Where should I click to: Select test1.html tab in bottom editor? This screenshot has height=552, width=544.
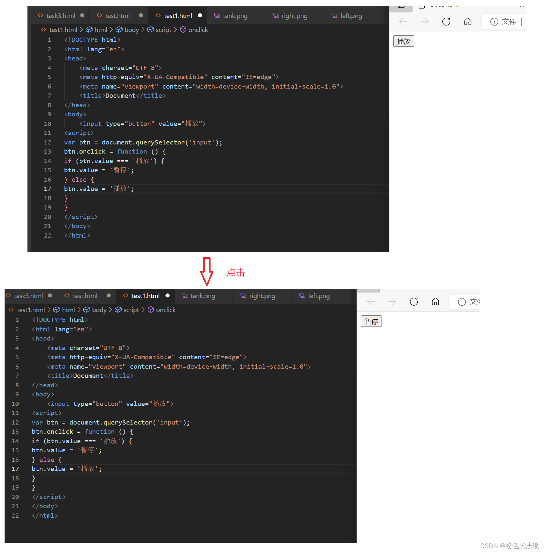[145, 296]
